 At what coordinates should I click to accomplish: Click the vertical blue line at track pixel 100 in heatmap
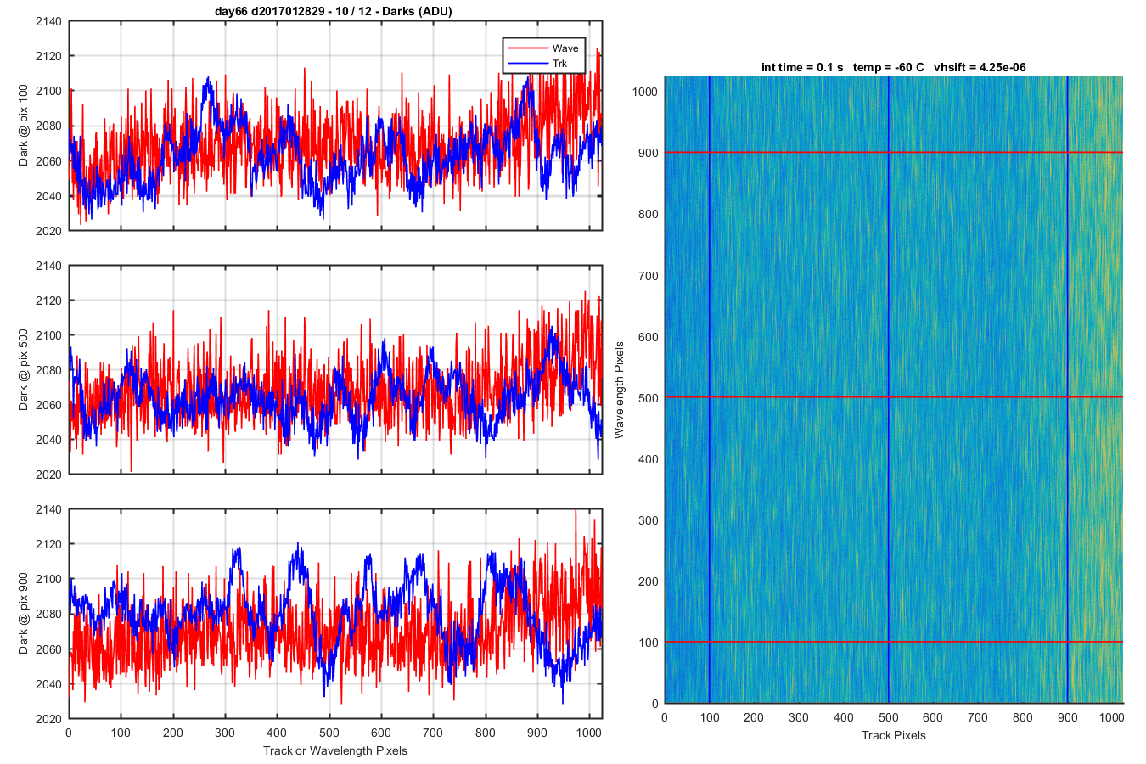(x=709, y=390)
